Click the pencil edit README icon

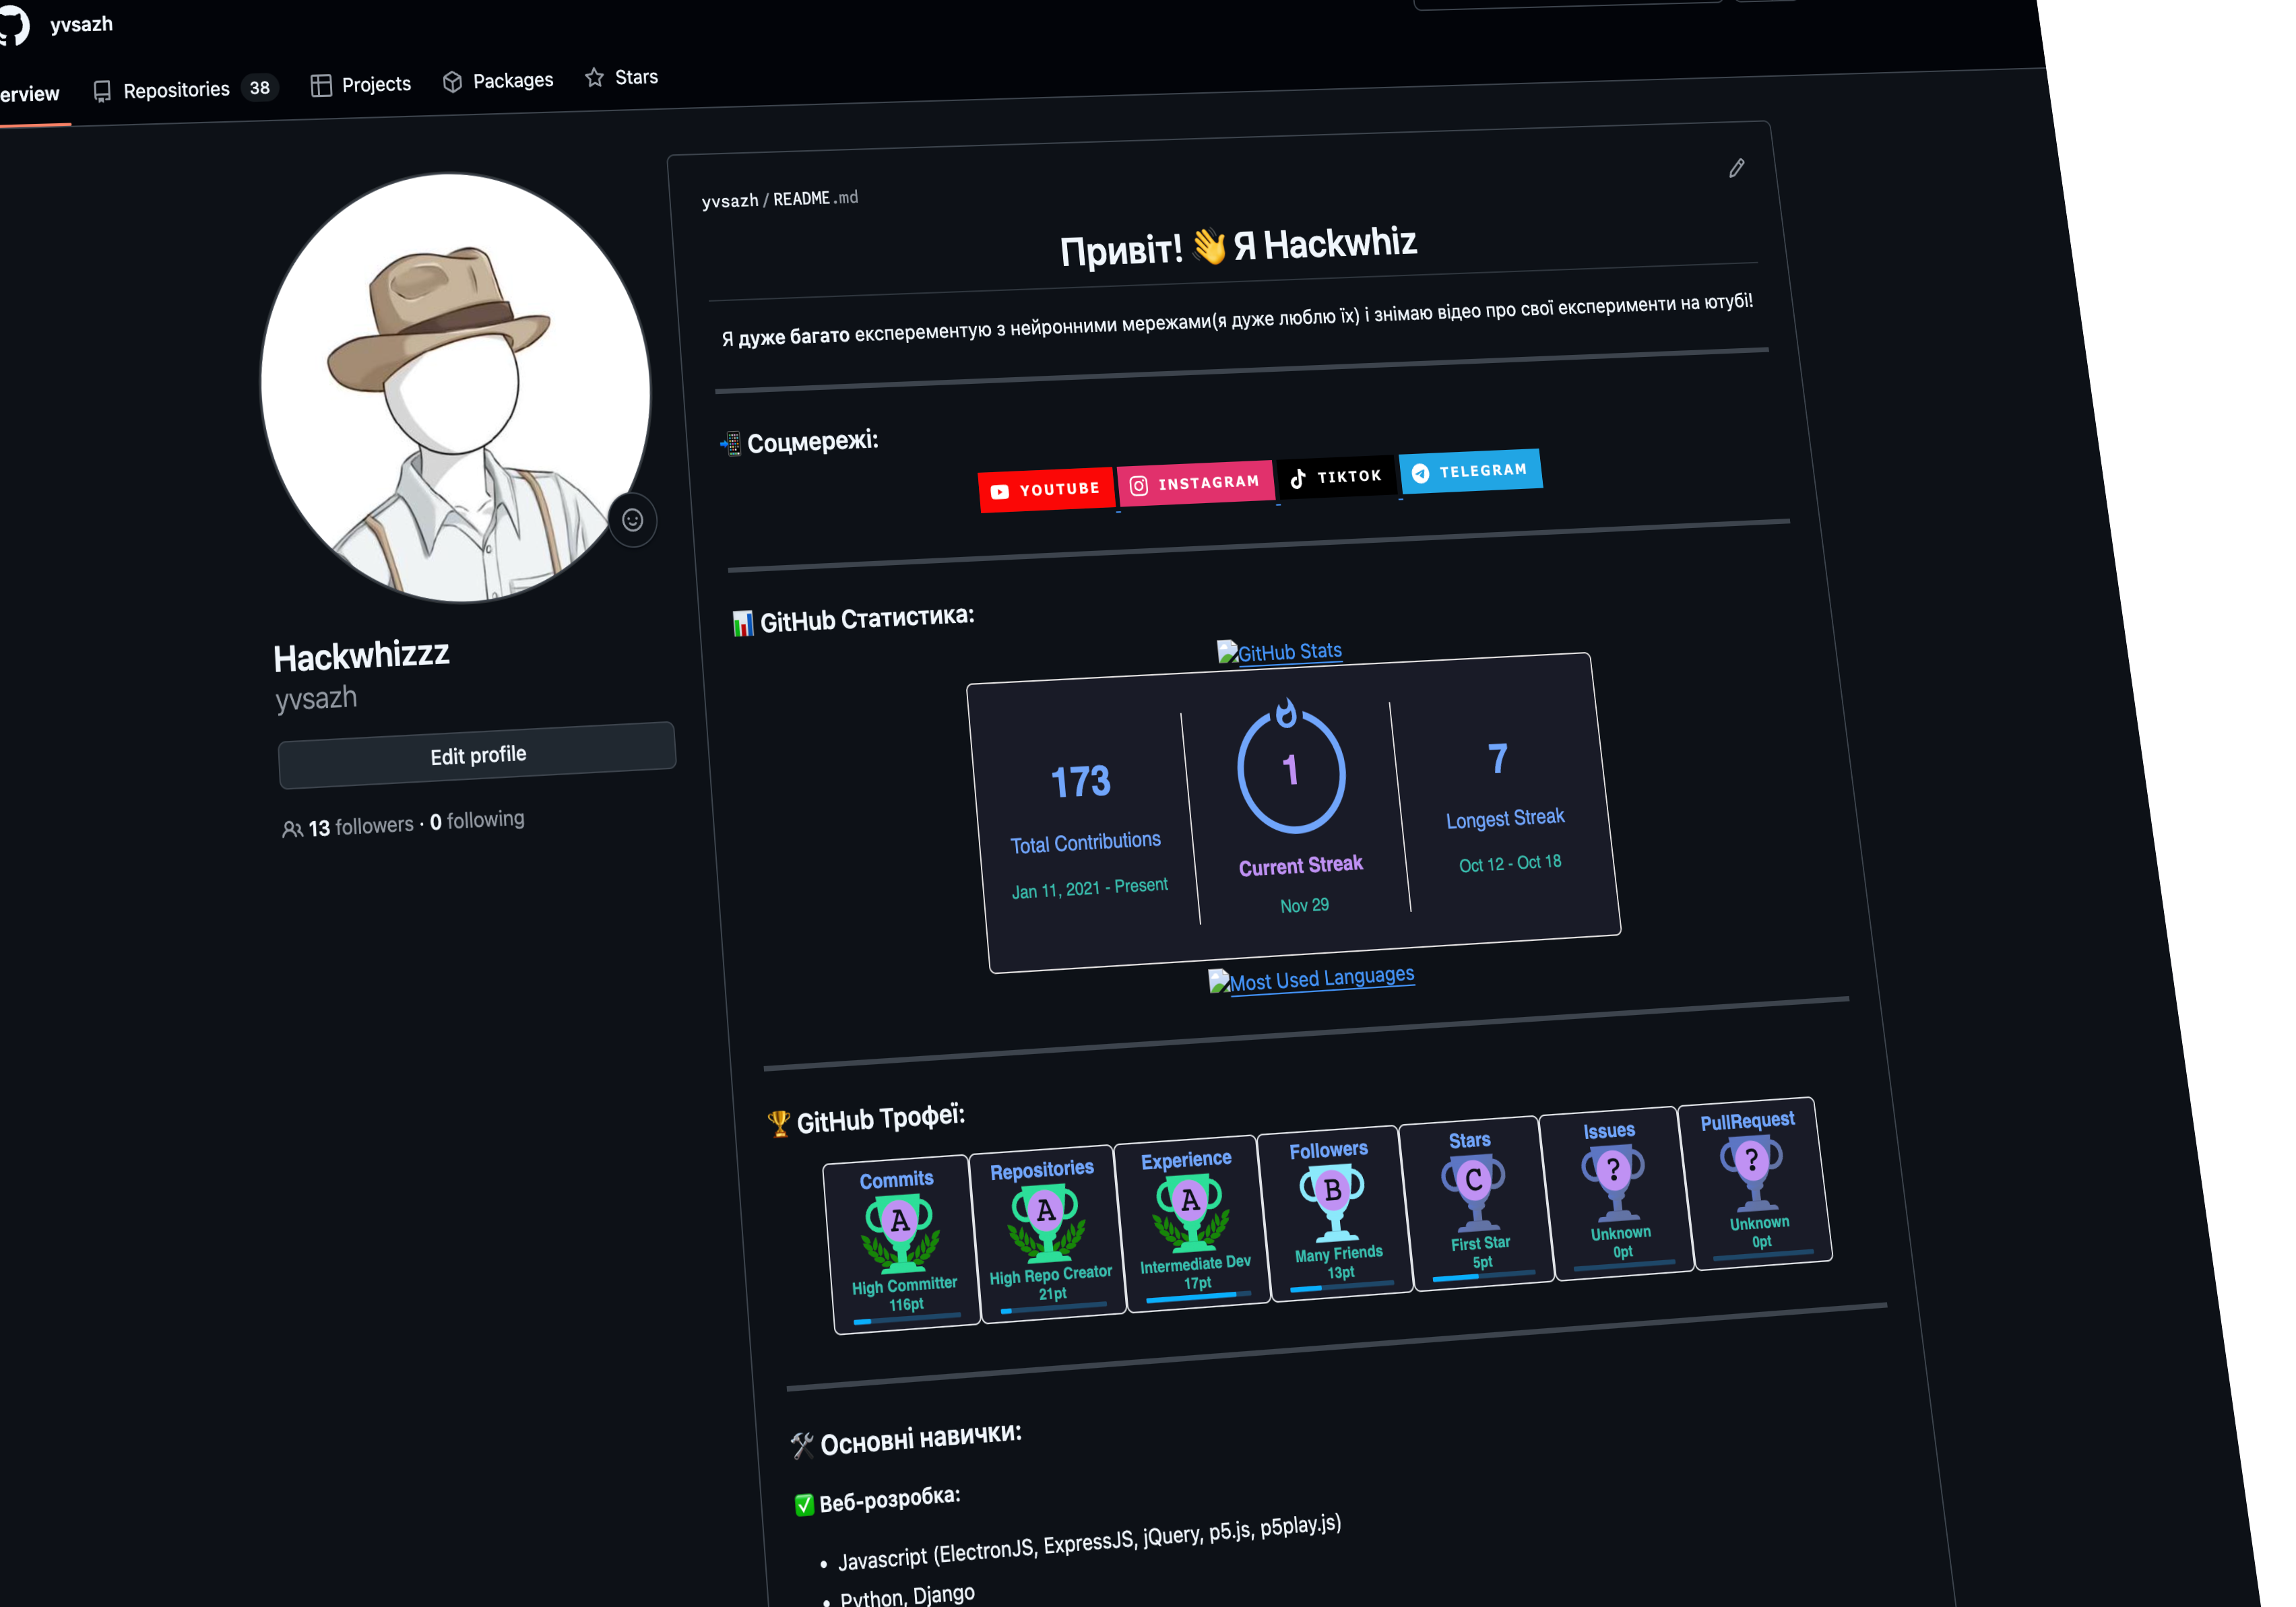1736,168
